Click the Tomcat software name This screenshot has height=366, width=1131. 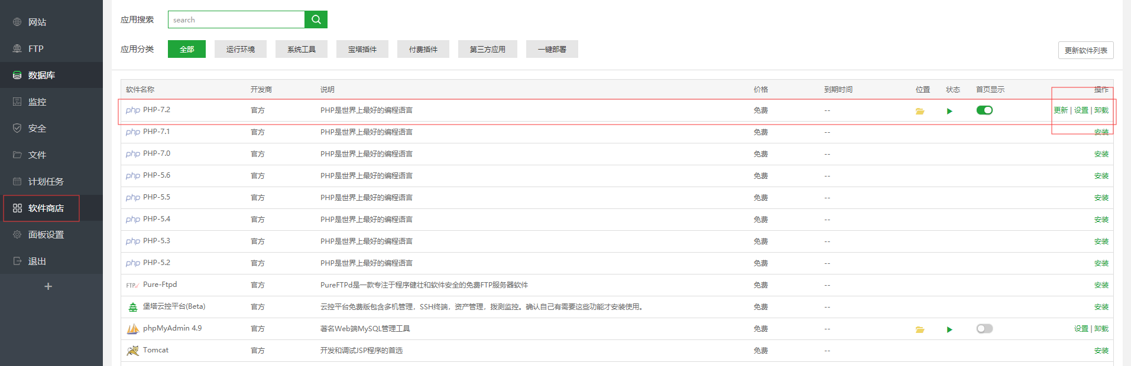(155, 350)
